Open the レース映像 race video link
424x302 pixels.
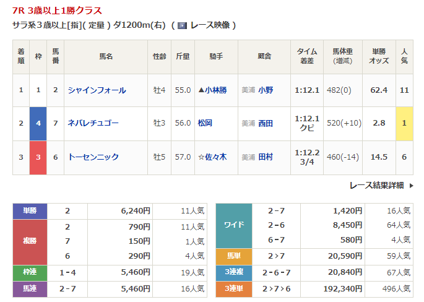pos(210,25)
